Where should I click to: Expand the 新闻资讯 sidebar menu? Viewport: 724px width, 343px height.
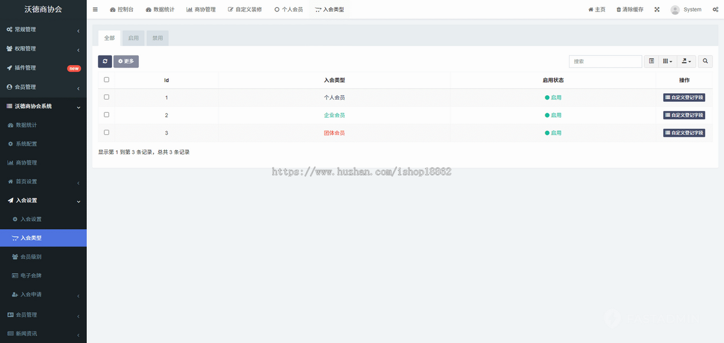43,333
